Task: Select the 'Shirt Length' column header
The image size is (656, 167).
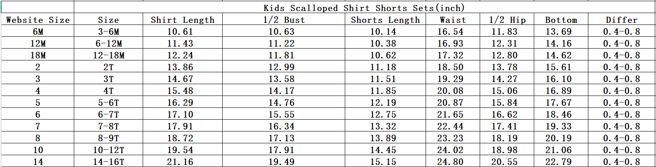Action: click(x=182, y=20)
